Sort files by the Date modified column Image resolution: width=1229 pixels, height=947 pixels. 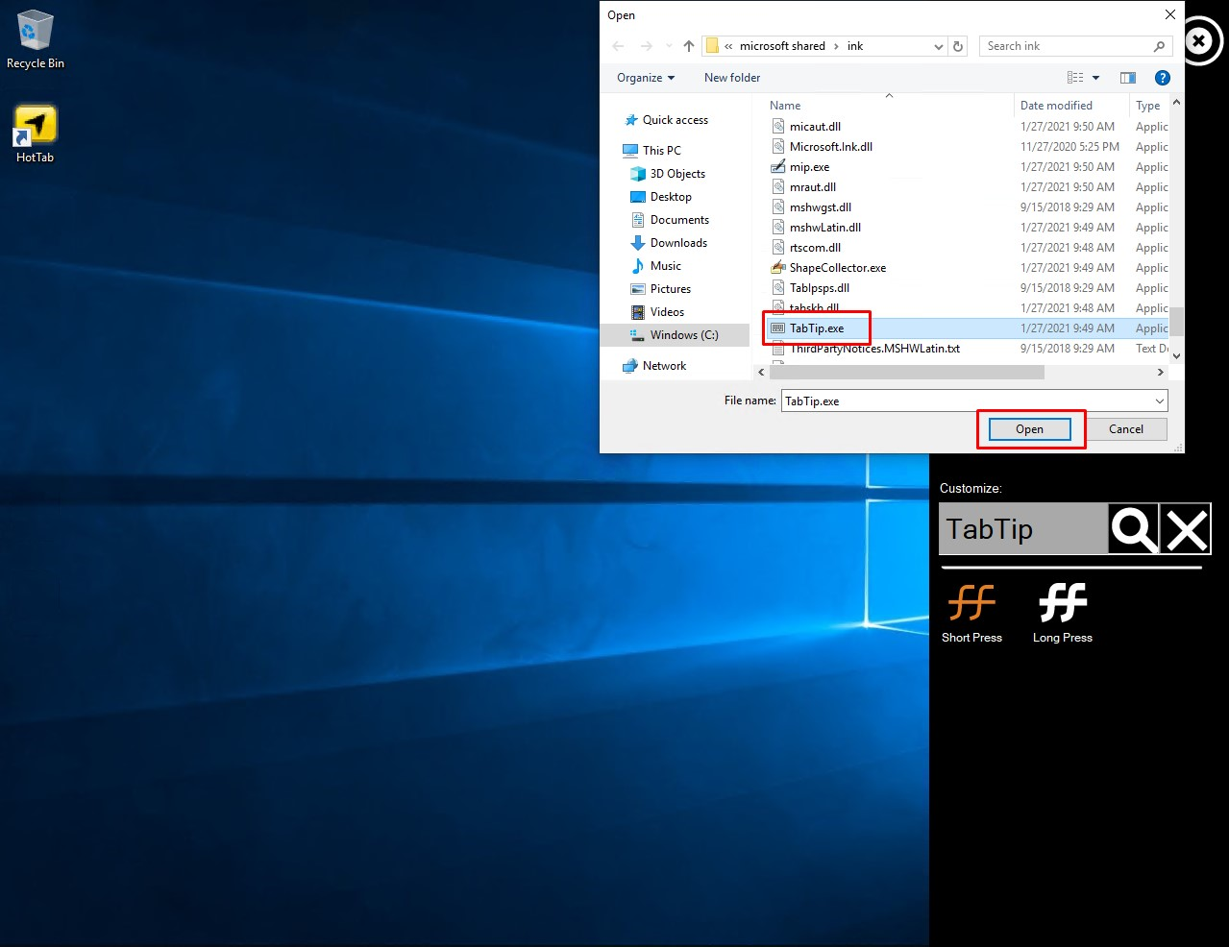click(x=1055, y=105)
